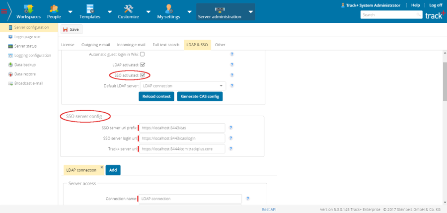Open the dropdown arrow next to Customize
This screenshot has height=213, width=447.
click(x=148, y=12)
